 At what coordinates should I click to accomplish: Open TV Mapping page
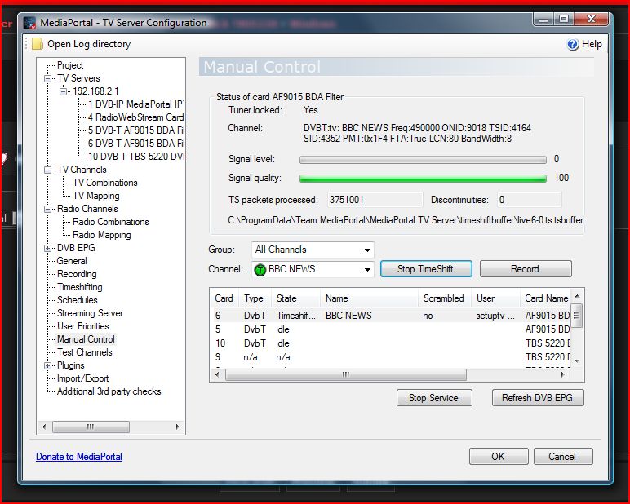coord(96,196)
